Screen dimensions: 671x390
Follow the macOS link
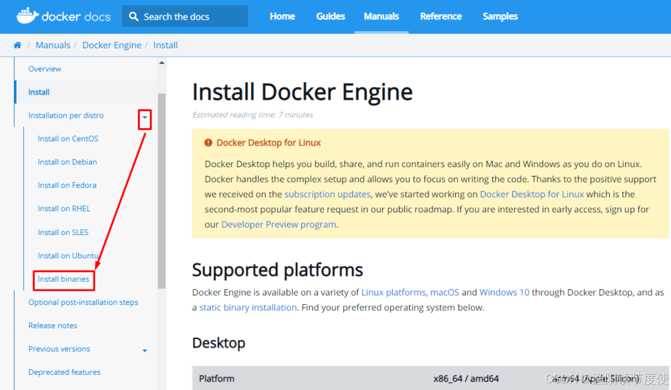[445, 292]
